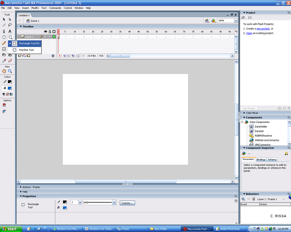The image size is (291, 232).
Task: Click the Windows start button
Action: tap(11, 229)
